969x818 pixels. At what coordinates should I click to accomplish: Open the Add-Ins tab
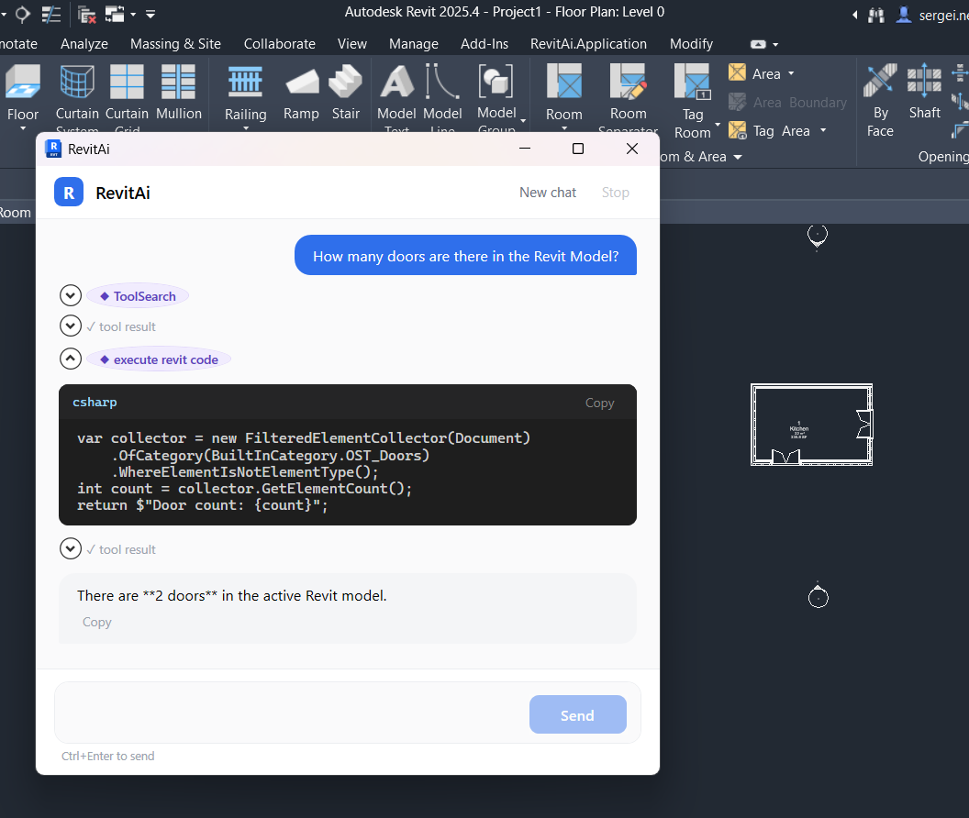[x=484, y=44]
